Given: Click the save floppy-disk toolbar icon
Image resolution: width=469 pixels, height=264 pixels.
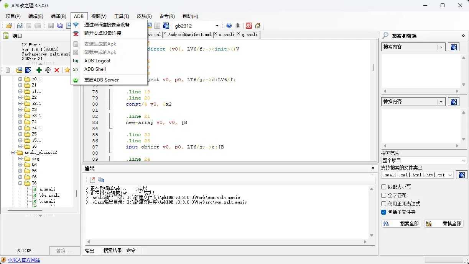Looking at the screenshot, I should [x=51, y=26].
